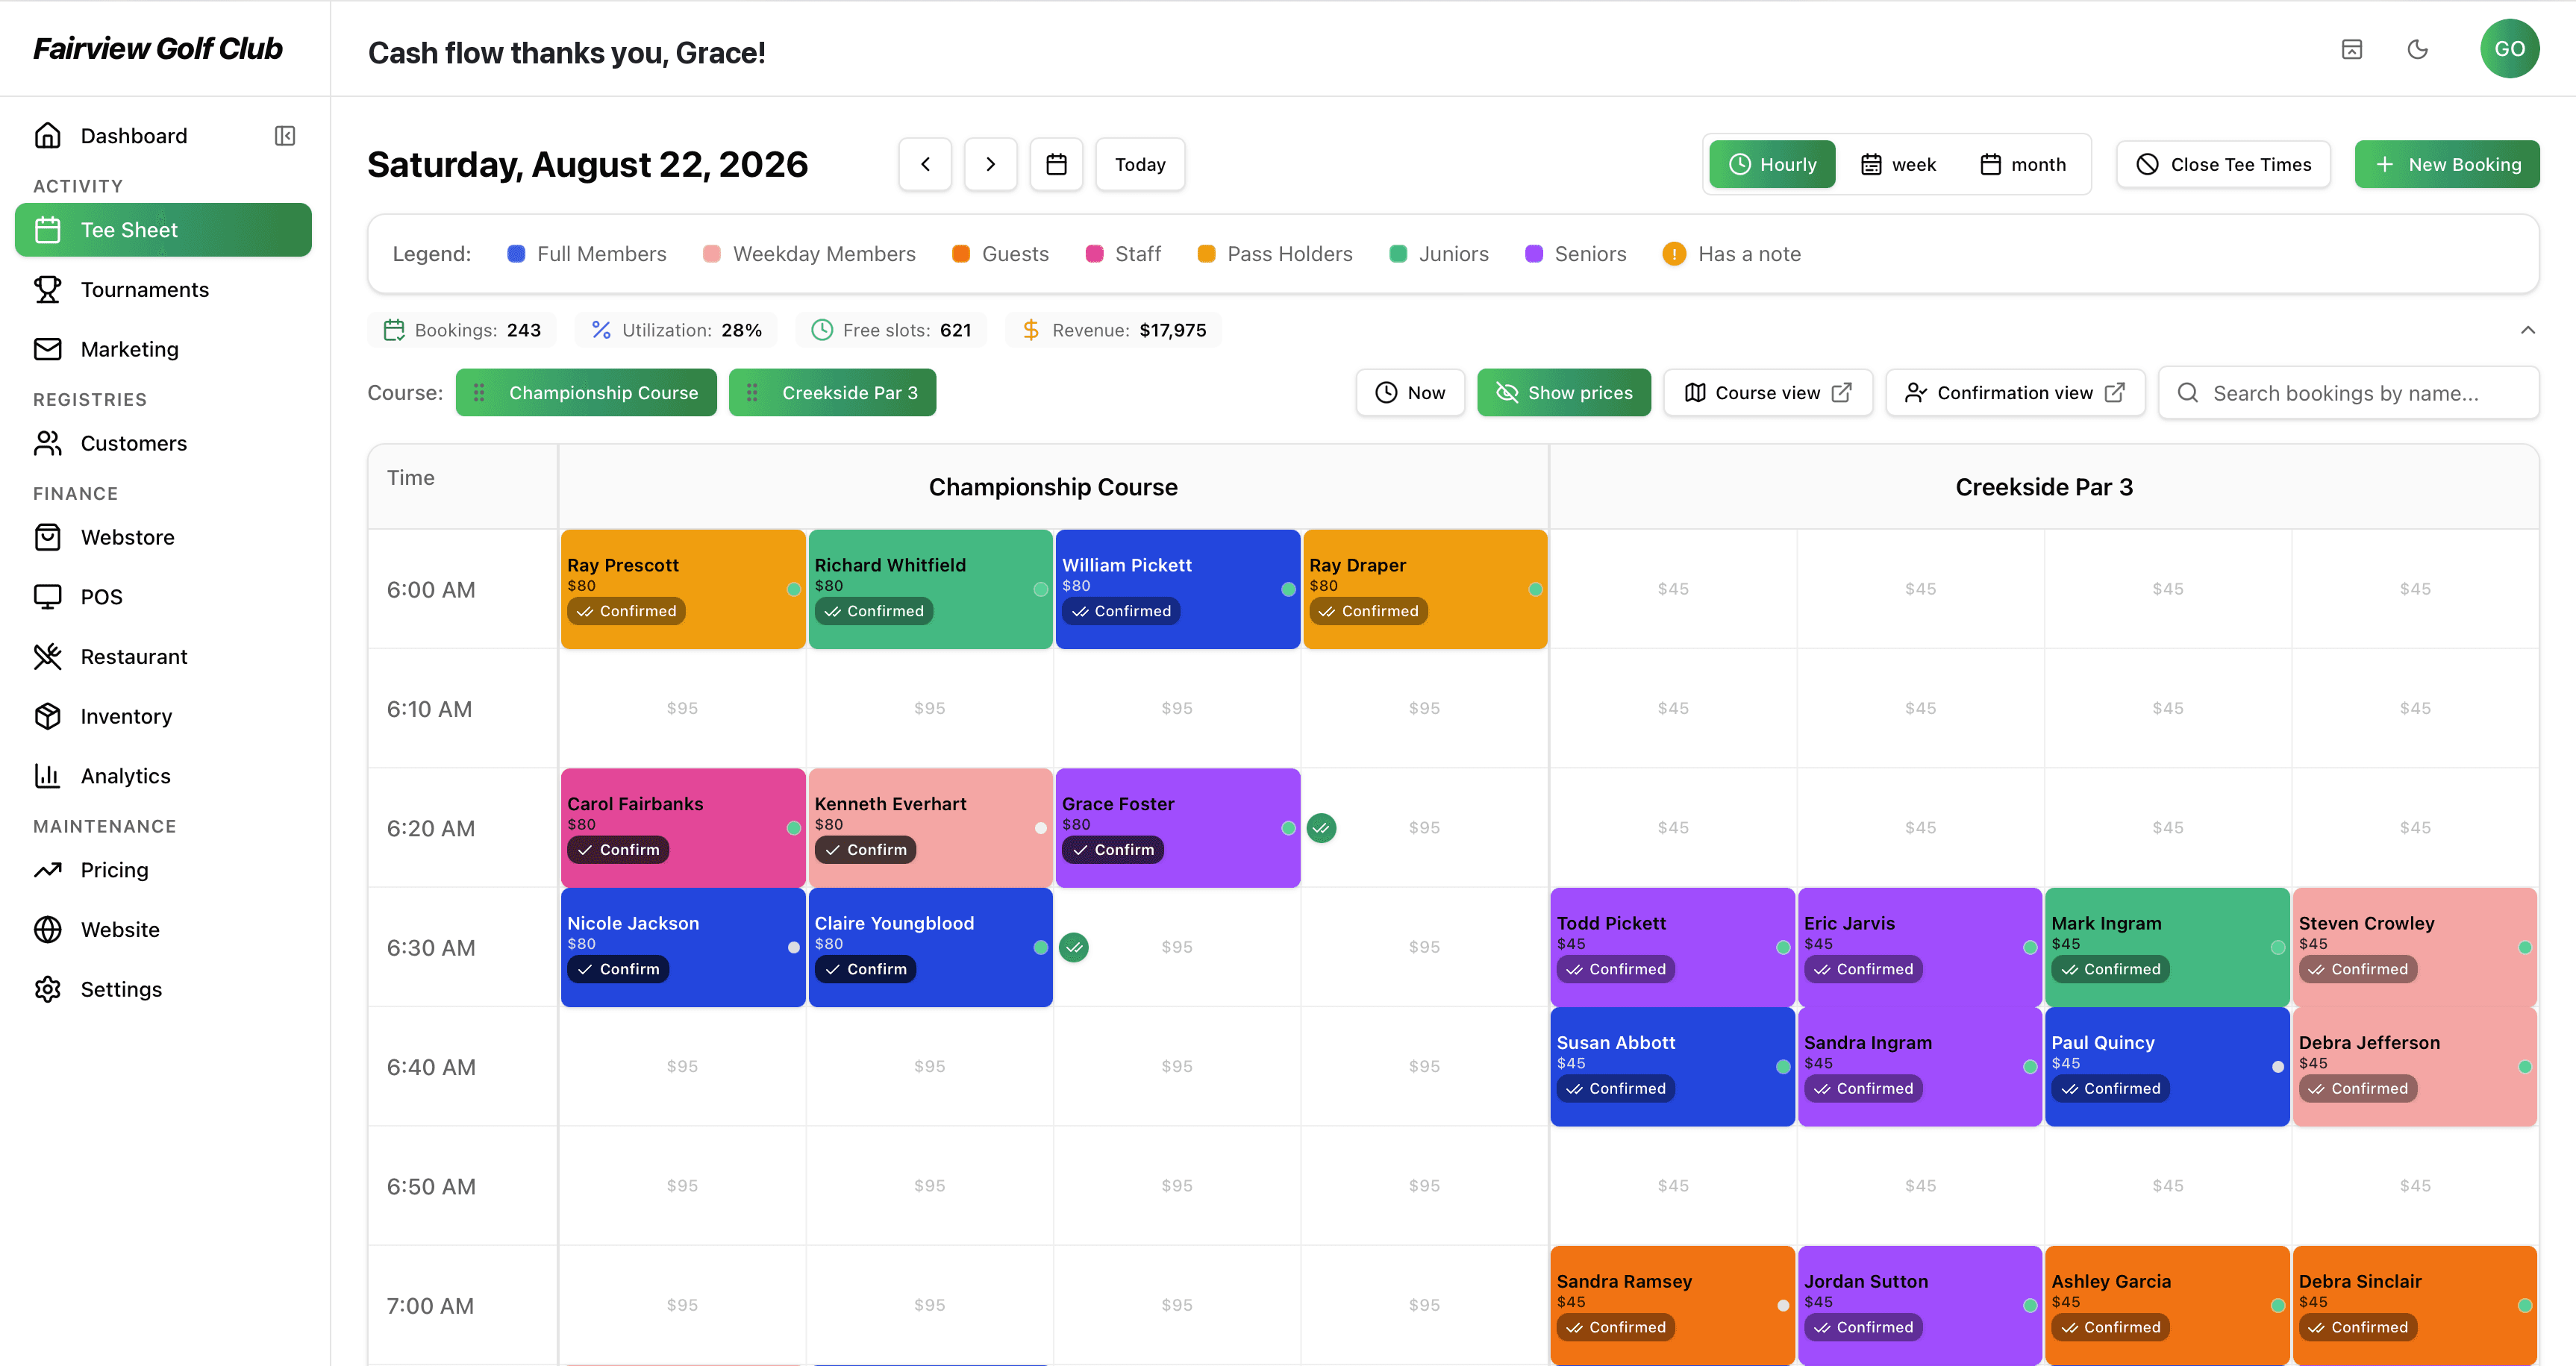
Task: Open the POS page
Action: [x=163, y=597]
